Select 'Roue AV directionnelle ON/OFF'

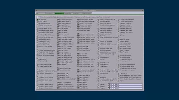58,79
